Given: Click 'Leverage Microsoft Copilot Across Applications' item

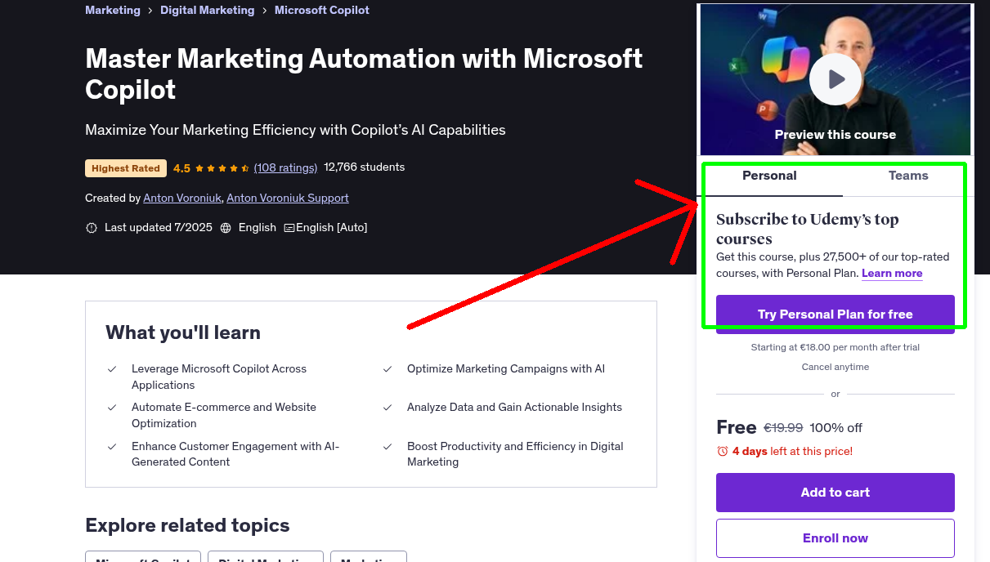Looking at the screenshot, I should tap(219, 377).
